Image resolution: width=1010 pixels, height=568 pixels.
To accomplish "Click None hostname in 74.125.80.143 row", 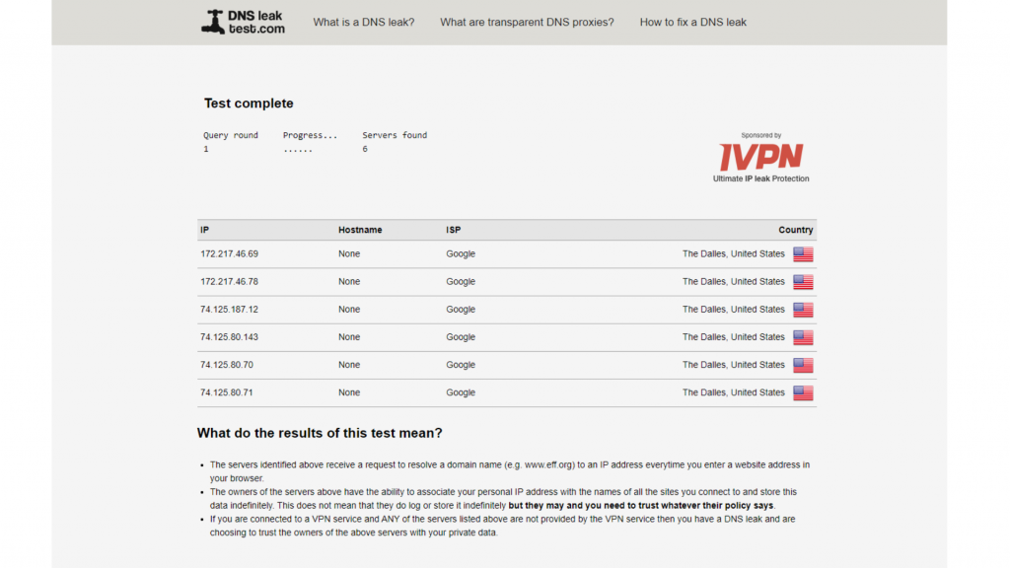I will (x=349, y=337).
